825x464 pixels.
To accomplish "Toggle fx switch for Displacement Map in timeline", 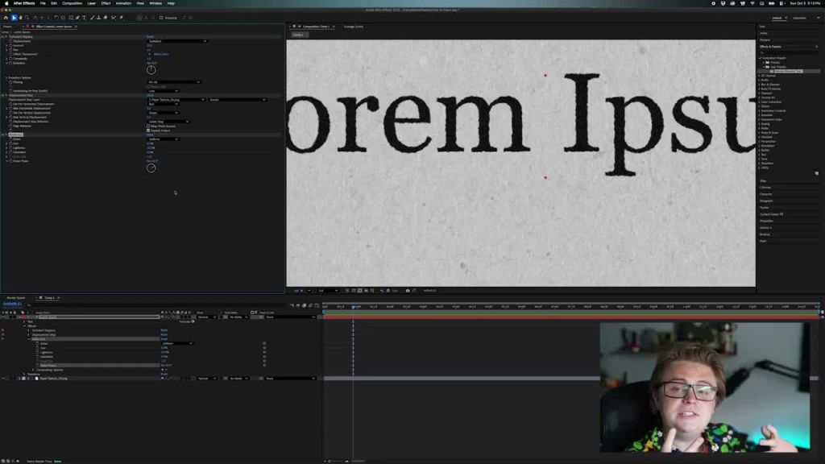I will click(3, 334).
